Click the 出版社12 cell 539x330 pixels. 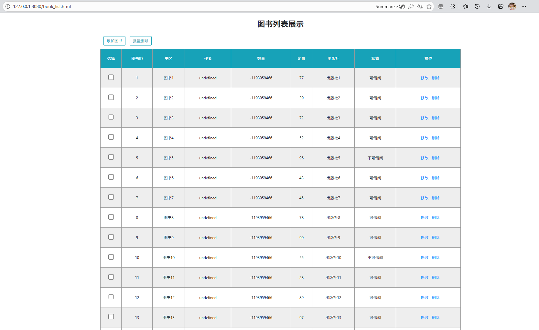[333, 298]
